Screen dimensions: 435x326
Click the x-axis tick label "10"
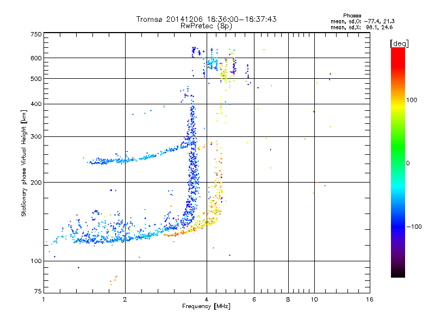click(x=314, y=299)
